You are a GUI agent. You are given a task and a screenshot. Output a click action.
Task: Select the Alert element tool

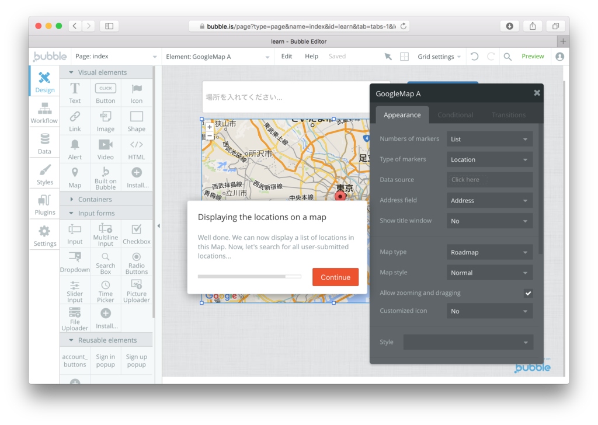tap(75, 149)
